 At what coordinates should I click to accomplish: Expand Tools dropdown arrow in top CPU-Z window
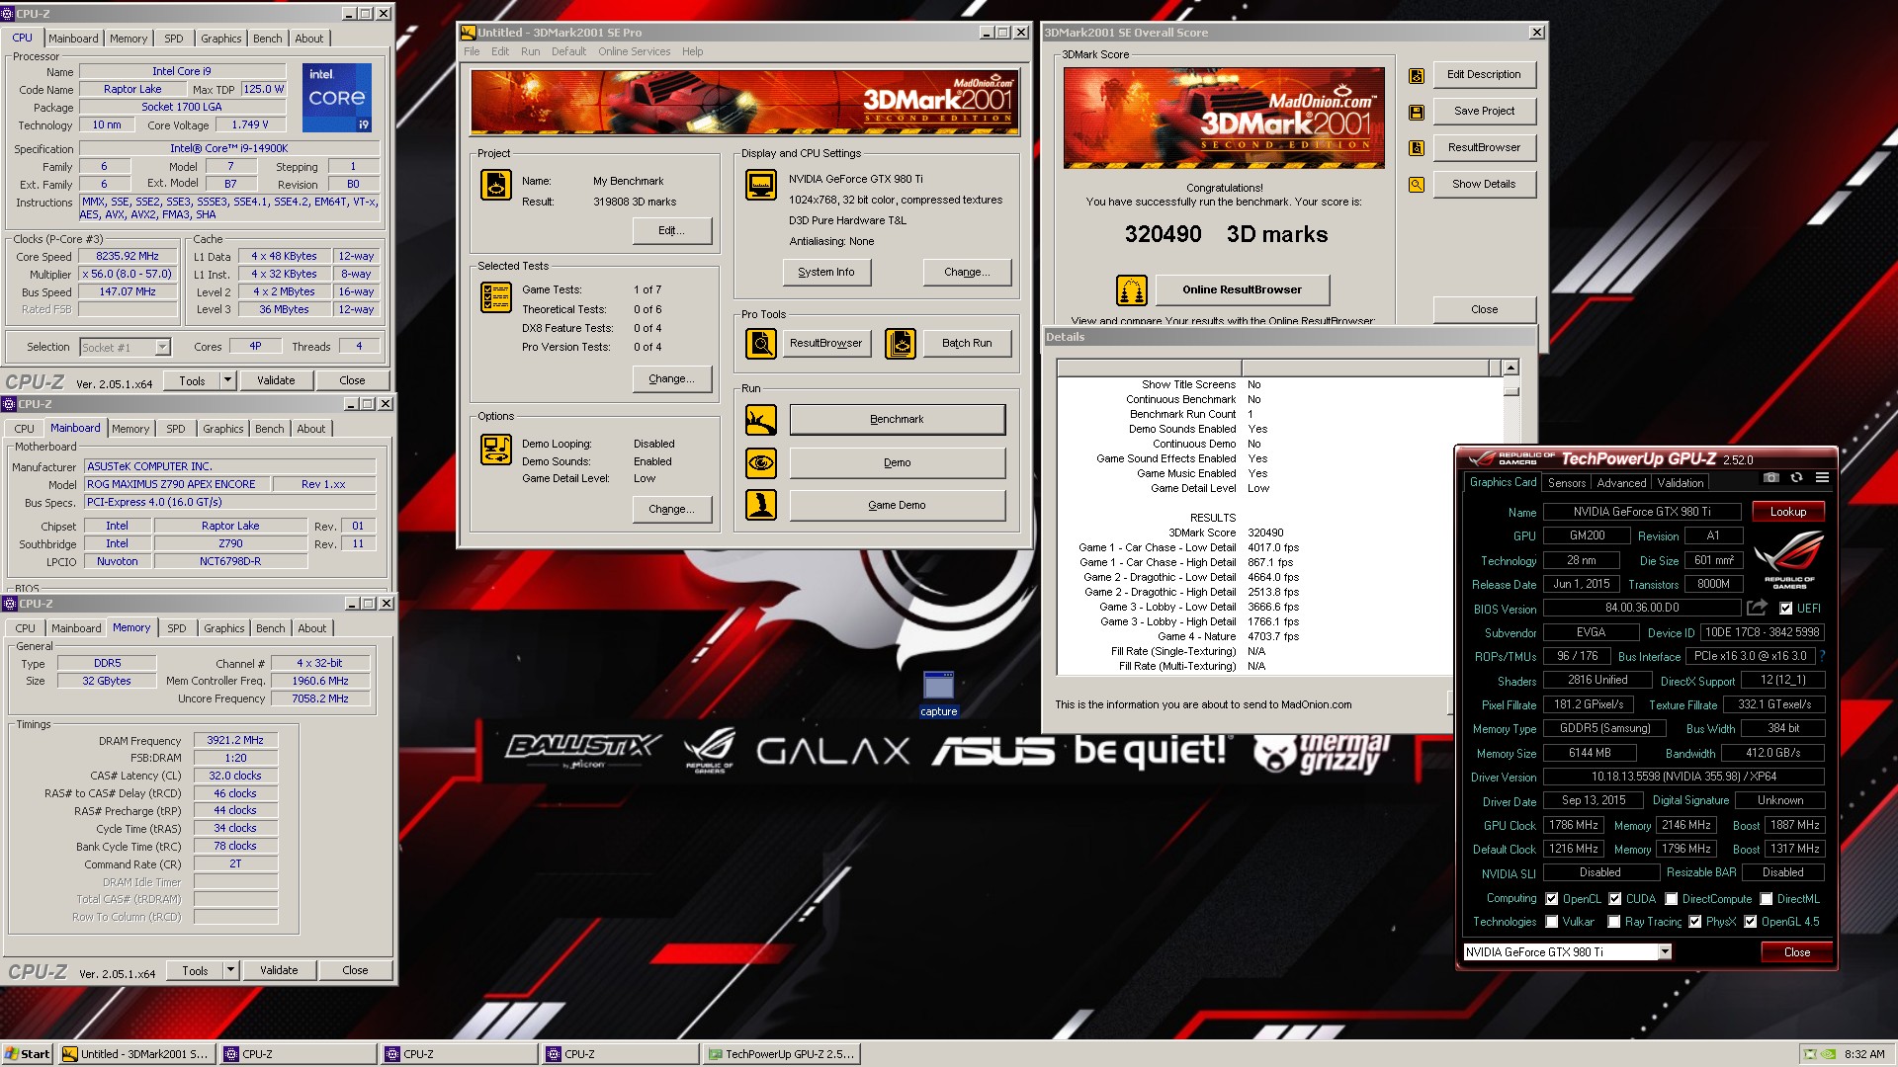(227, 380)
